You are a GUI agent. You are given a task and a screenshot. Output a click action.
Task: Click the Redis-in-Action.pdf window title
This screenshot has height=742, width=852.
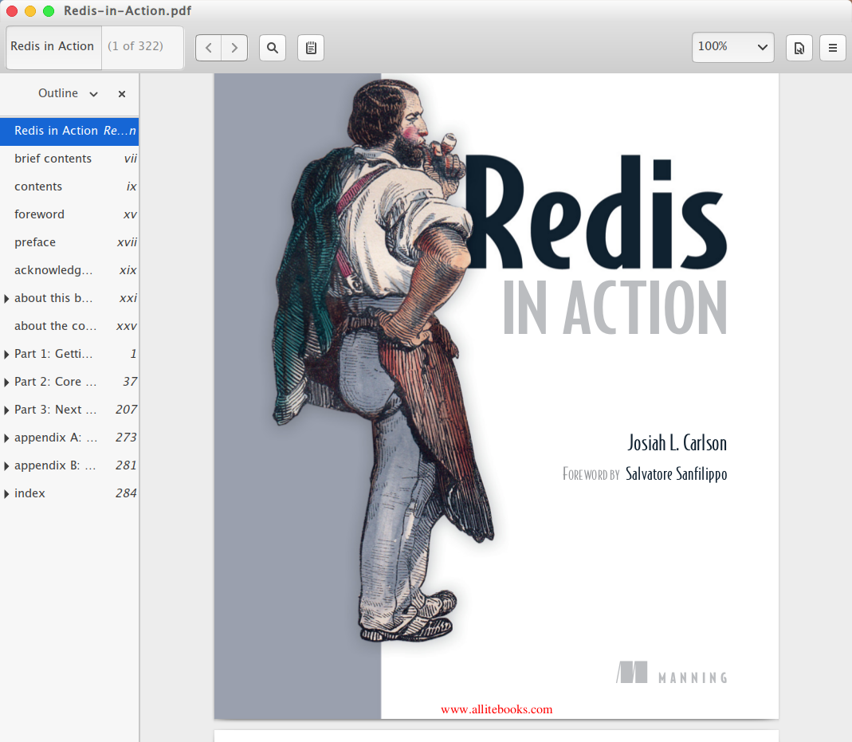click(128, 11)
